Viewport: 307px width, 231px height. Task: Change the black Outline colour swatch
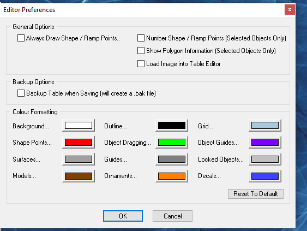[x=172, y=125]
